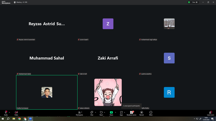This screenshot has width=216, height=121.
Task: Expand chat options caret beside Chat
Action: (96, 112)
